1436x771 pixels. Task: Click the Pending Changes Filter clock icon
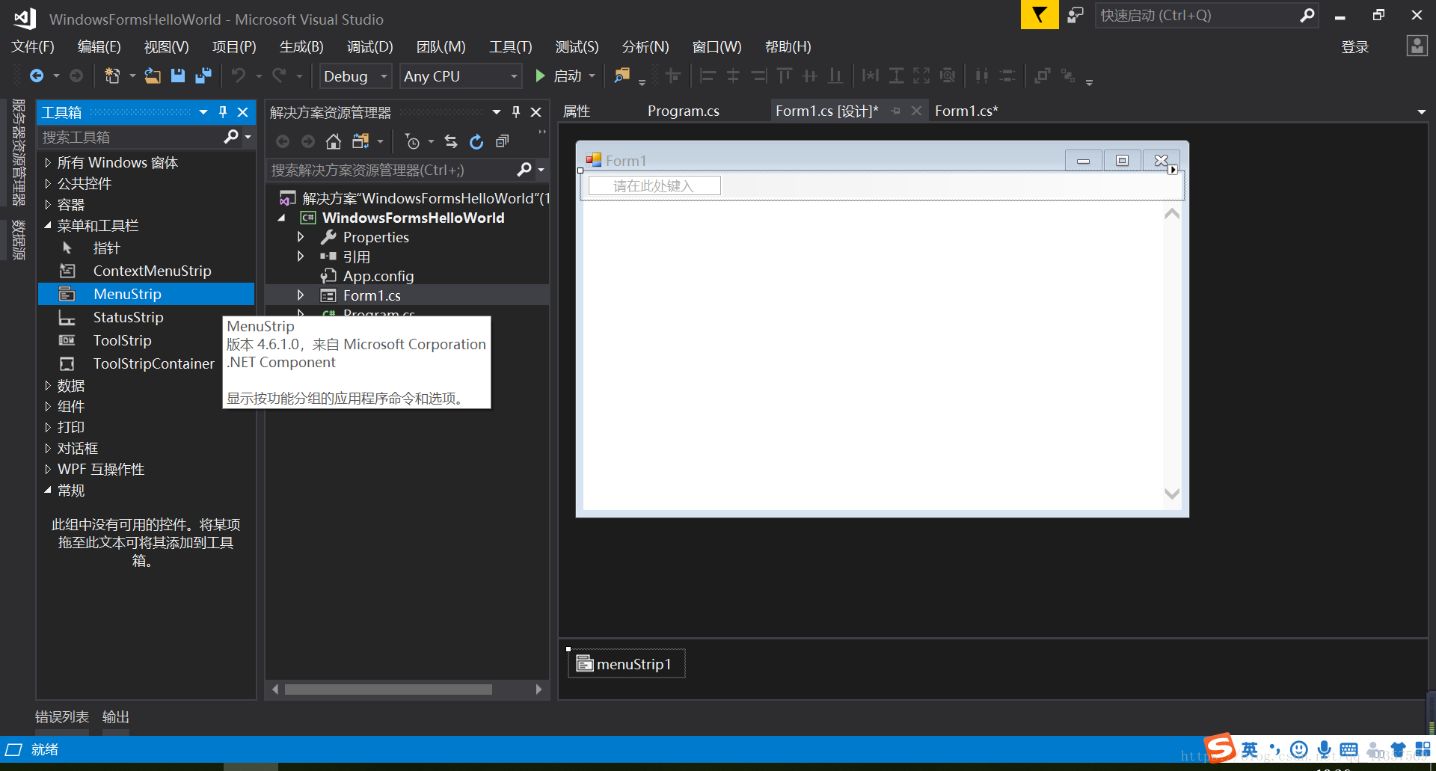point(412,141)
